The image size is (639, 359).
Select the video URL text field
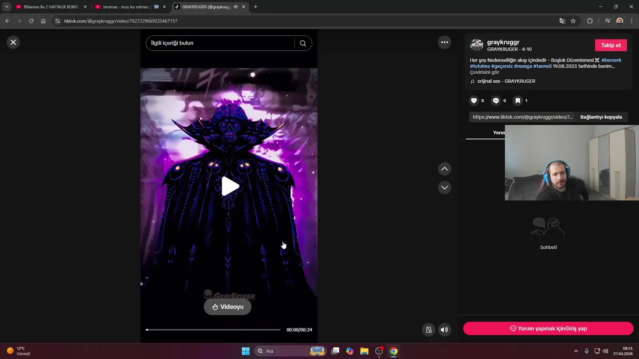click(523, 117)
